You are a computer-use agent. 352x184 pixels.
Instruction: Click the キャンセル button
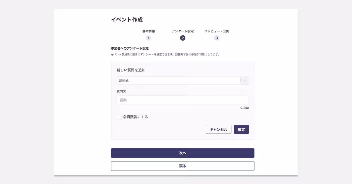(x=219, y=129)
